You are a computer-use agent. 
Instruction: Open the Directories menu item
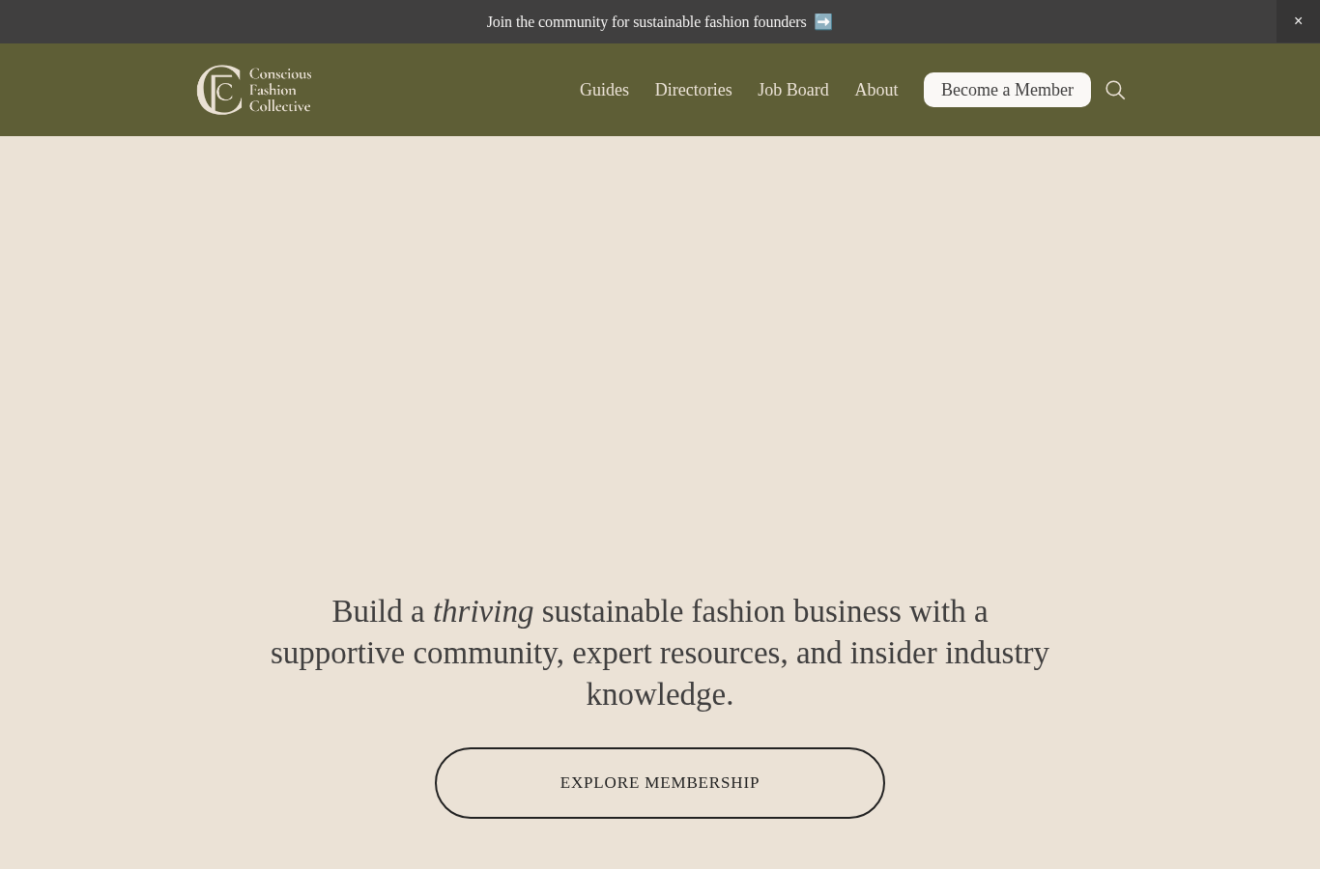coord(693,90)
